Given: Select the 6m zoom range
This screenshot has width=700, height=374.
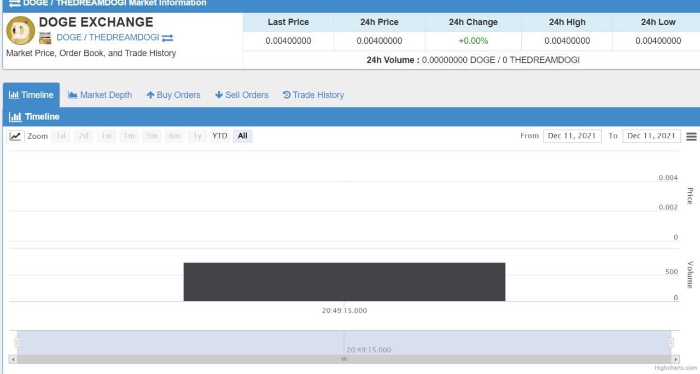Looking at the screenshot, I should click(x=174, y=136).
